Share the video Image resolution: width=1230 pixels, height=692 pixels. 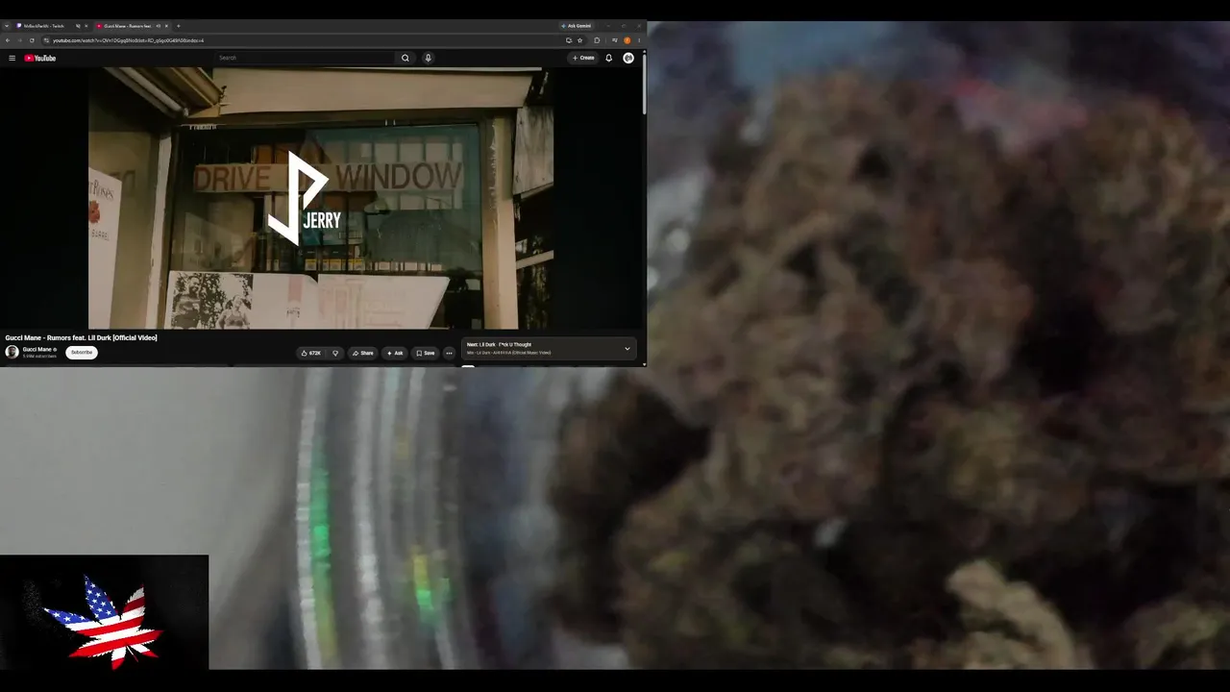pos(362,353)
